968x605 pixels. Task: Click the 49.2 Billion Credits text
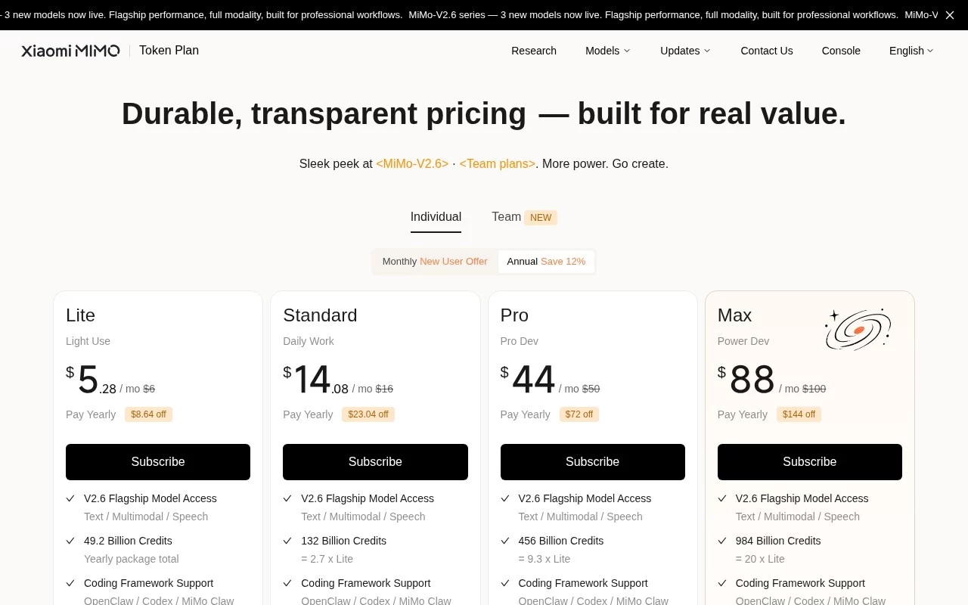pos(128,541)
